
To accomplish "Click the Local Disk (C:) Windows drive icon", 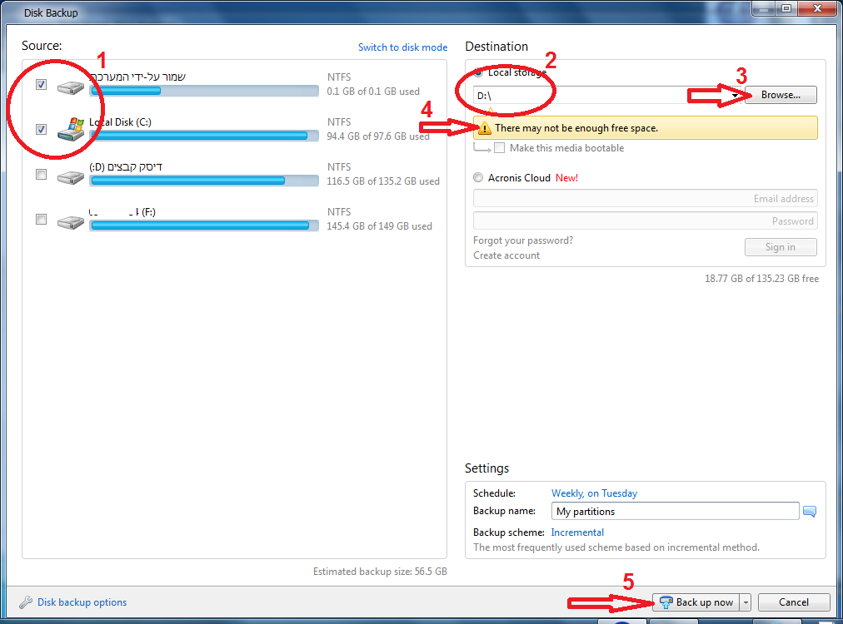I will 71,130.
